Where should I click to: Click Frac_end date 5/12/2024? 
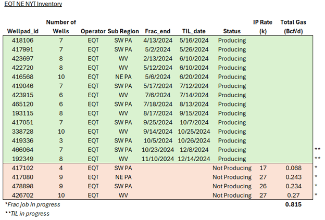pyautogui.click(x=158, y=68)
